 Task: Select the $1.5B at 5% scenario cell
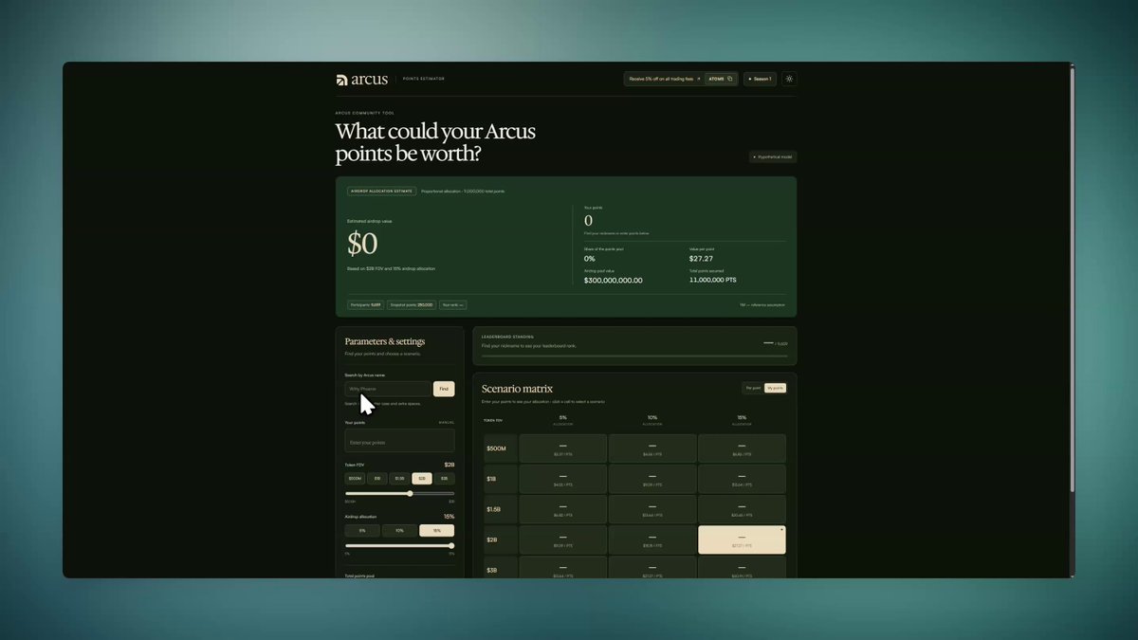tap(563, 509)
